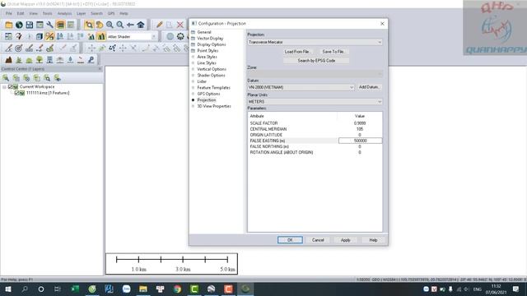Click the red X delete icon
This screenshot has width=527, height=296.
pyautogui.click(x=180, y=25)
